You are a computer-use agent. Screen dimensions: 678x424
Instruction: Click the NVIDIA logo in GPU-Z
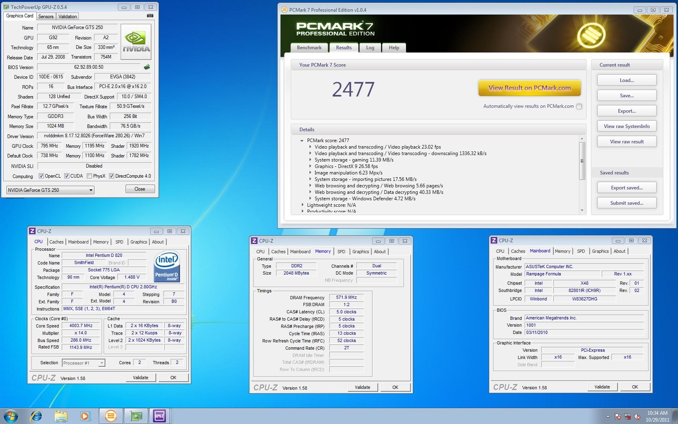pos(136,42)
